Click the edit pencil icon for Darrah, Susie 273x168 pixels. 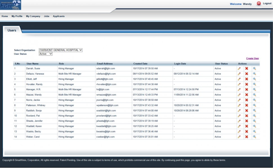click(x=239, y=69)
